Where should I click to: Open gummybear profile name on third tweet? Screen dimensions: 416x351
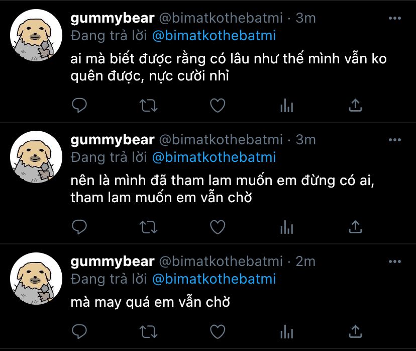coord(113,262)
